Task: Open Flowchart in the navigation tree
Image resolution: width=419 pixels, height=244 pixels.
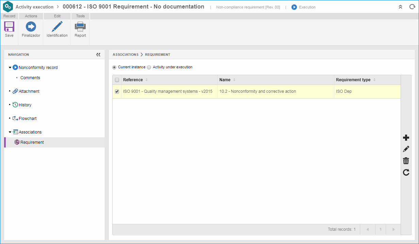Action: pos(28,119)
